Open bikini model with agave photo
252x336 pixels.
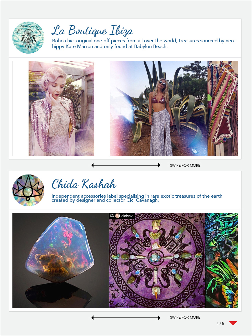(159, 109)
